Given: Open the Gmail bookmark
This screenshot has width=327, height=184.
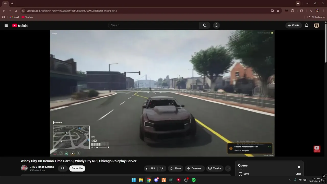Looking at the screenshot, I should pyautogui.click(x=14, y=17).
